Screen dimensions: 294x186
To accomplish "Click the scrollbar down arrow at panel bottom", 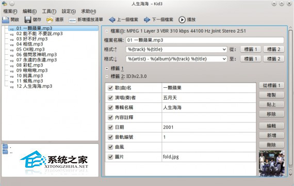I will point(290,175).
